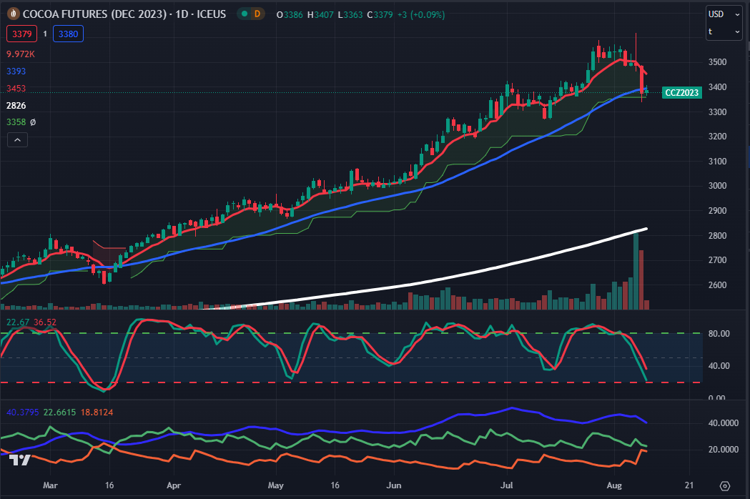This screenshot has height=499, width=750.
Task: Select the blue moving average value 3393
Action: tap(16, 71)
